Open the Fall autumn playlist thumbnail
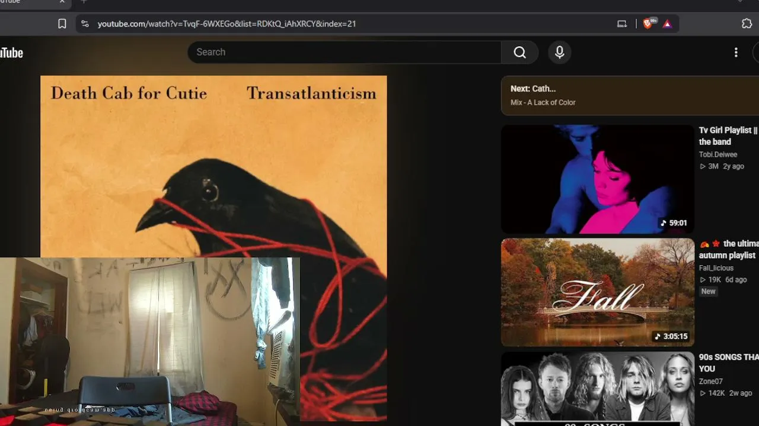 pyautogui.click(x=597, y=292)
